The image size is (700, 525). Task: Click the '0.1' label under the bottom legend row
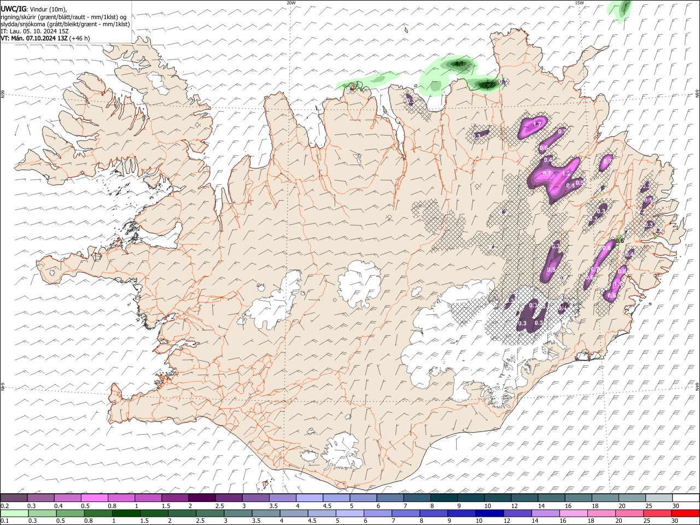pos(5,521)
